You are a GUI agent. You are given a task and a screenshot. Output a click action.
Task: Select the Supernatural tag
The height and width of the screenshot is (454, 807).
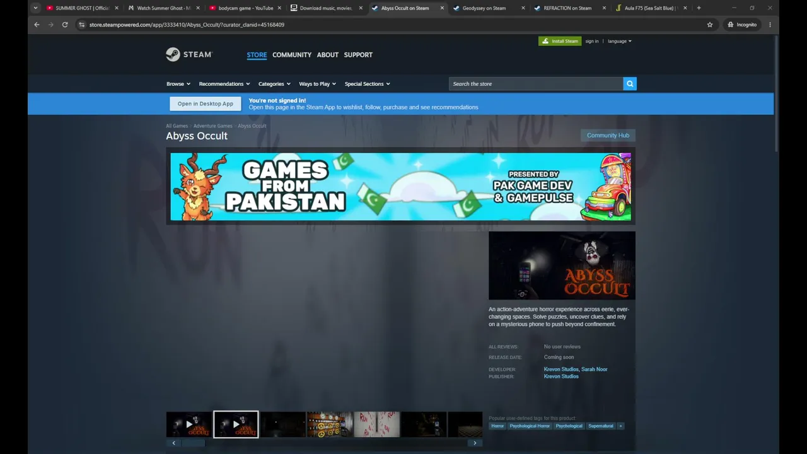pyautogui.click(x=600, y=426)
